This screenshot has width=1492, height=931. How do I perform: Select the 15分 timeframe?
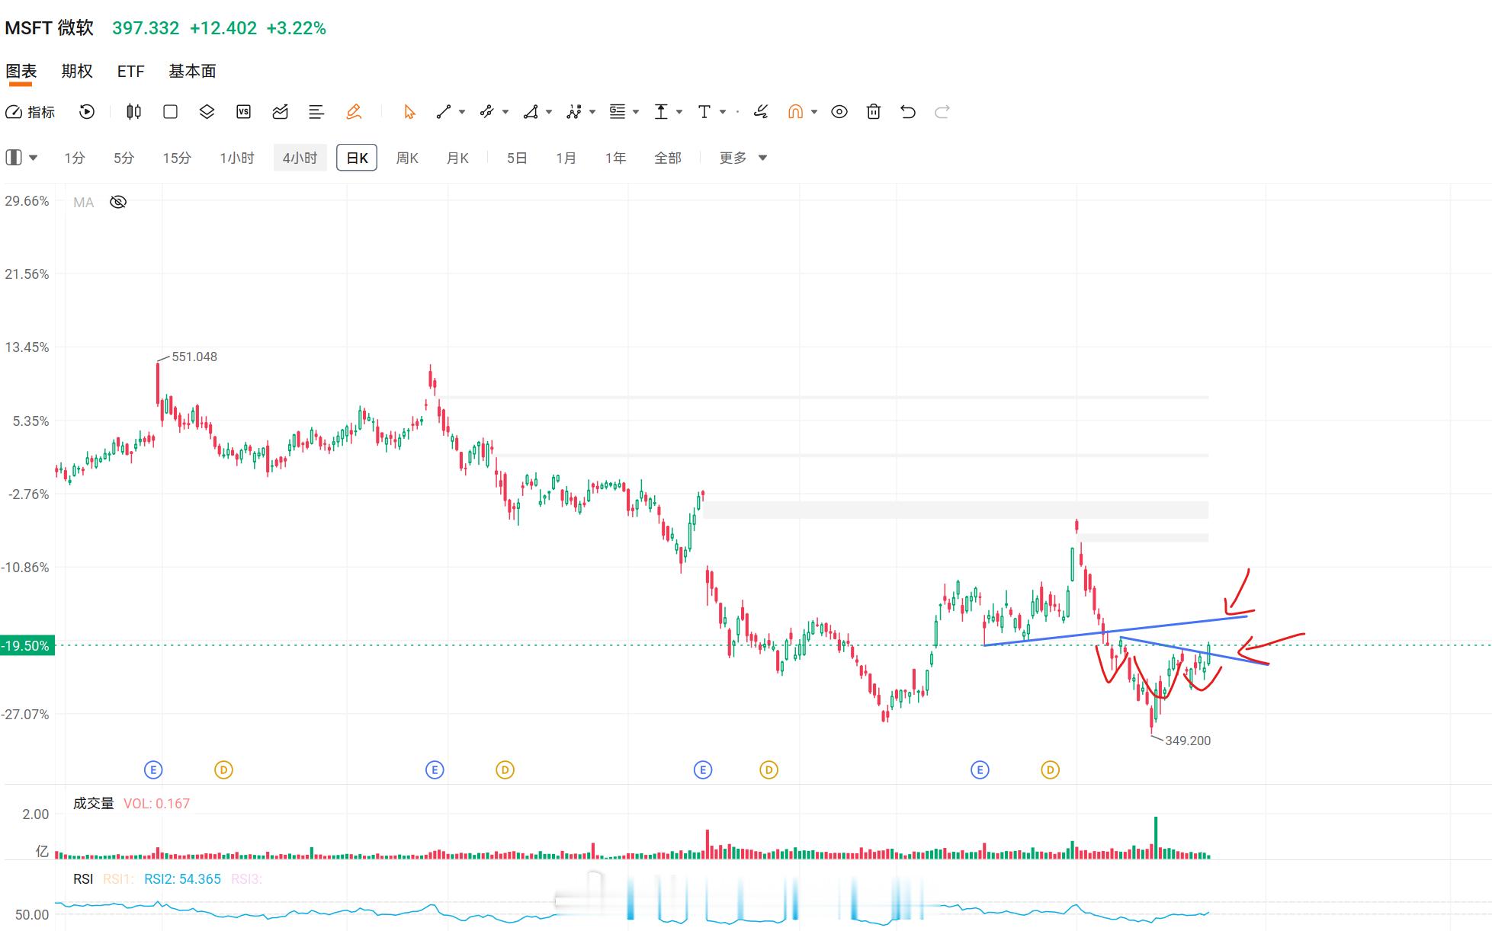click(177, 158)
